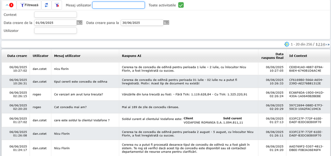331x156 pixels.
Task: Open grid settings gear icon
Action: pos(287,44)
